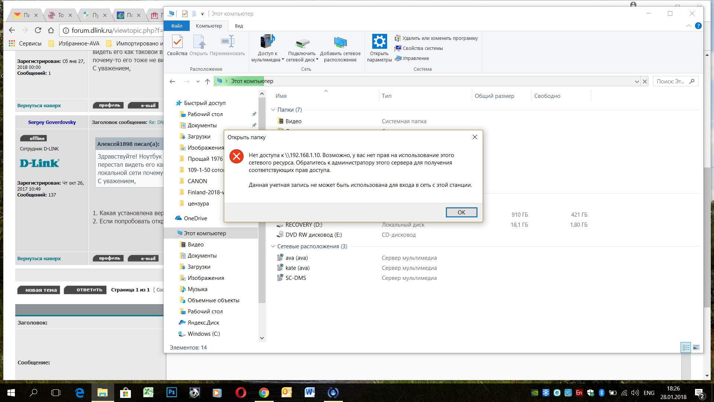Open the Вид ribbon tab

239,26
